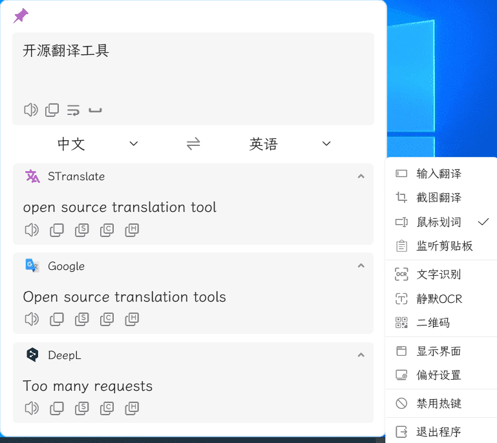Collapse the Google result panel
The width and height of the screenshot is (497, 443).
(x=361, y=265)
